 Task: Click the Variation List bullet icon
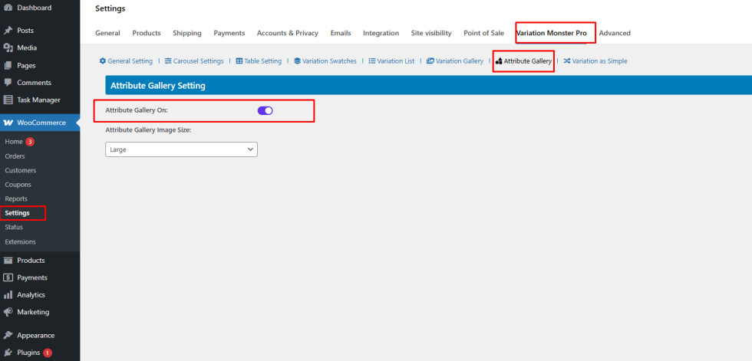click(x=371, y=61)
